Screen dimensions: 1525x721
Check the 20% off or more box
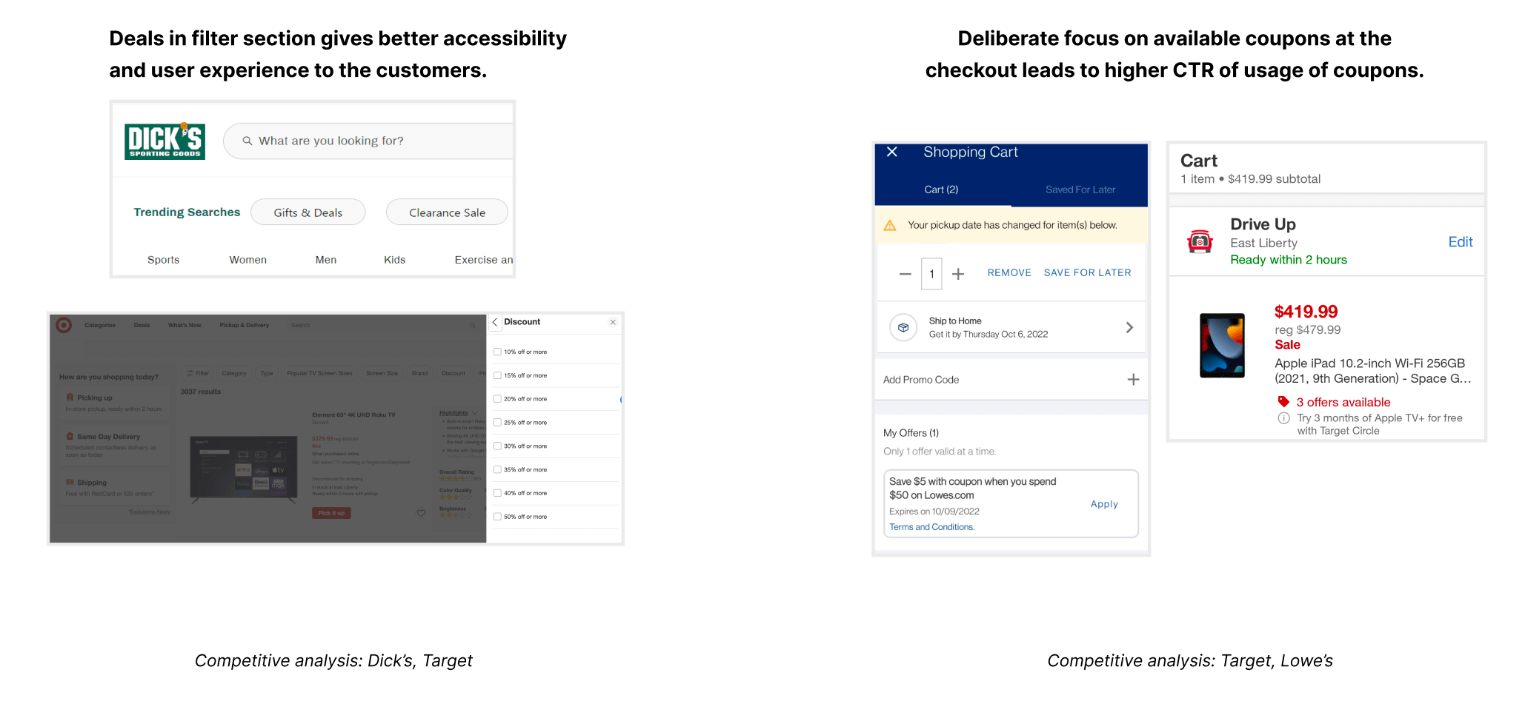point(498,399)
